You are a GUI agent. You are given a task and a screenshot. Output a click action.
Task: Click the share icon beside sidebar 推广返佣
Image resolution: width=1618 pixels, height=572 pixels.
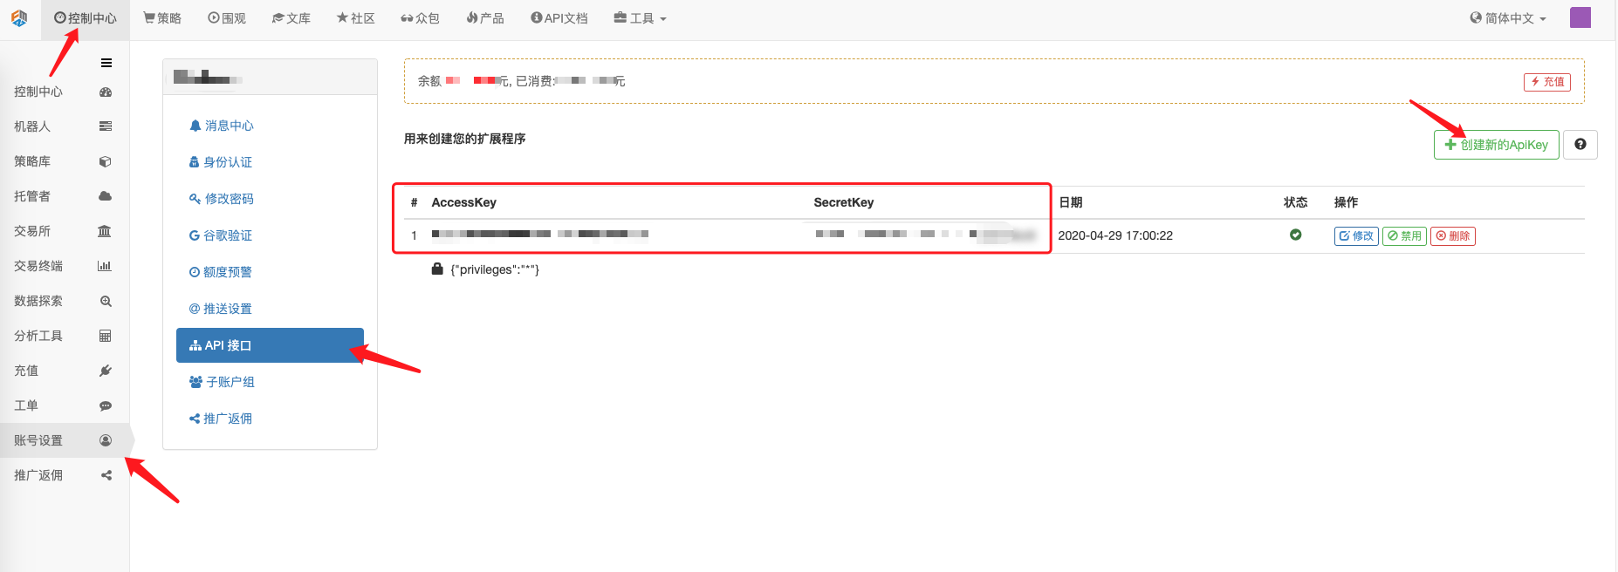pyautogui.click(x=106, y=475)
